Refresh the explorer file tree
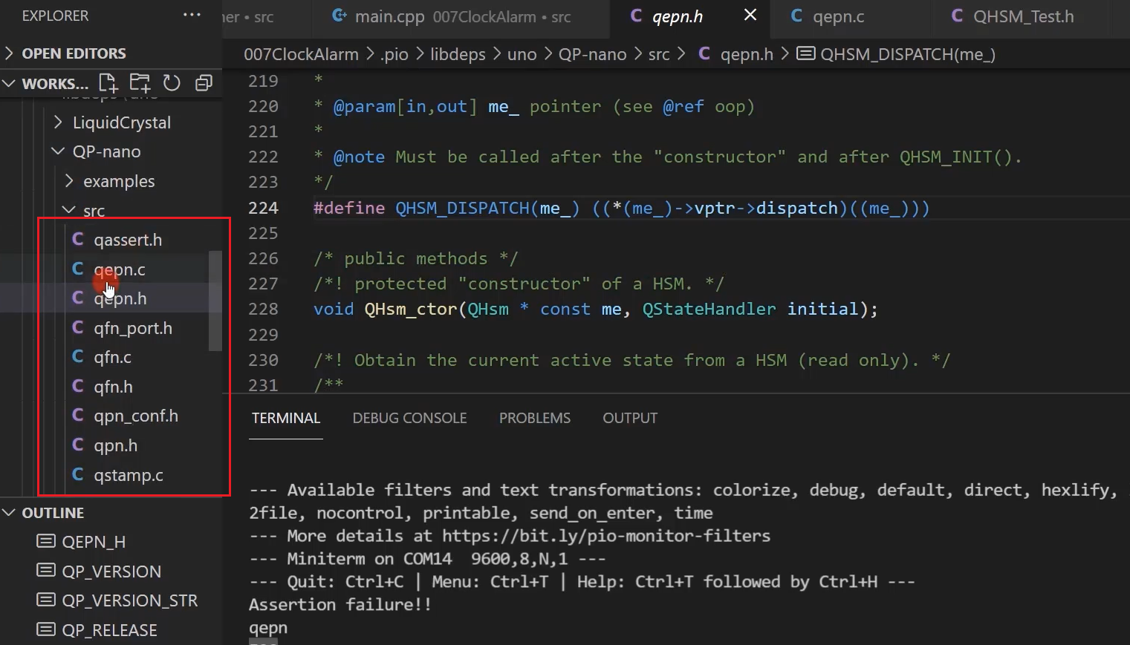The image size is (1130, 645). [172, 83]
